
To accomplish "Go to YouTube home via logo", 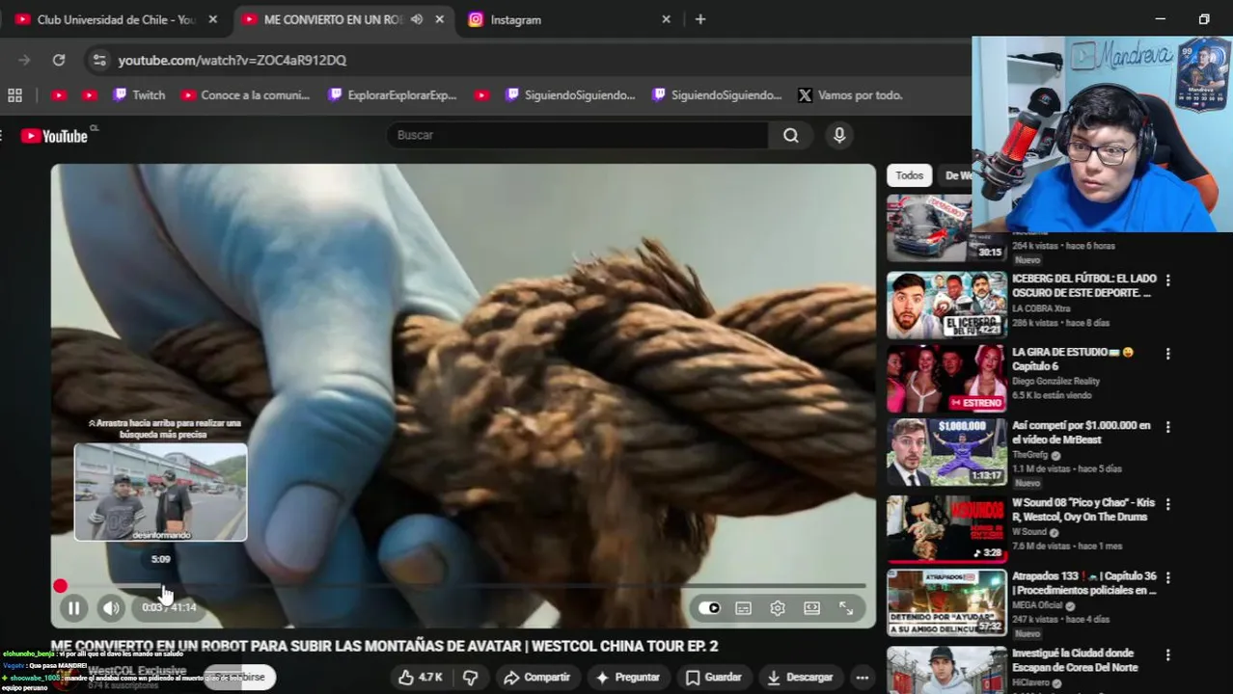I will pos(55,136).
